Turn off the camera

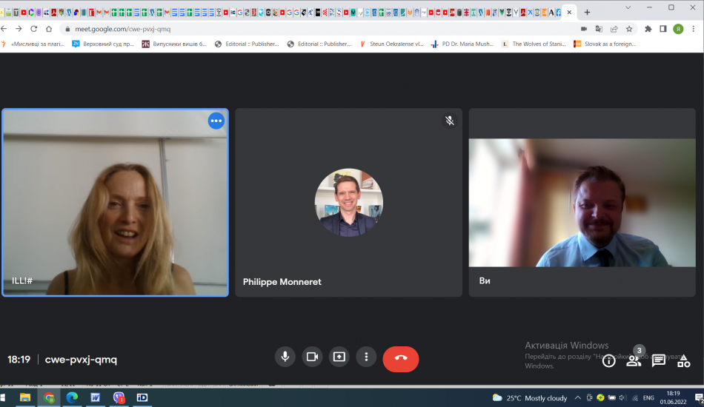coord(312,357)
